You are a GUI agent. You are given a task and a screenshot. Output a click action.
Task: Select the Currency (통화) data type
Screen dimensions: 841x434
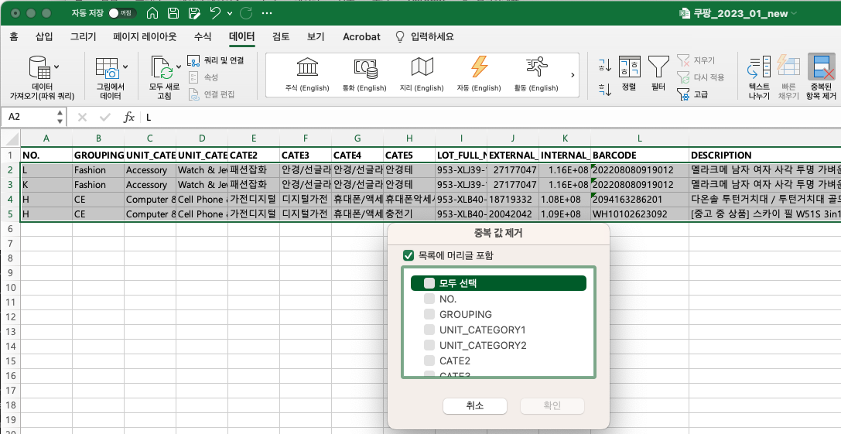(x=364, y=68)
